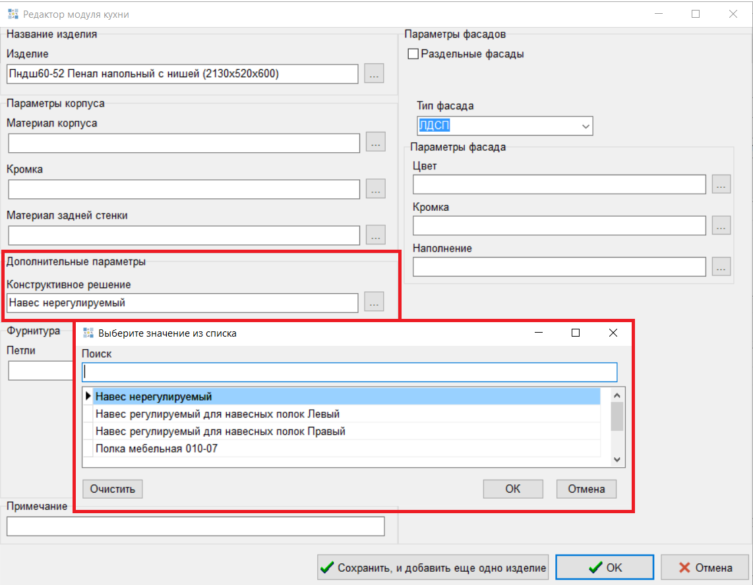The image size is (753, 585).
Task: Click Сохранить, и добавить еще одно изделие
Action: (433, 568)
